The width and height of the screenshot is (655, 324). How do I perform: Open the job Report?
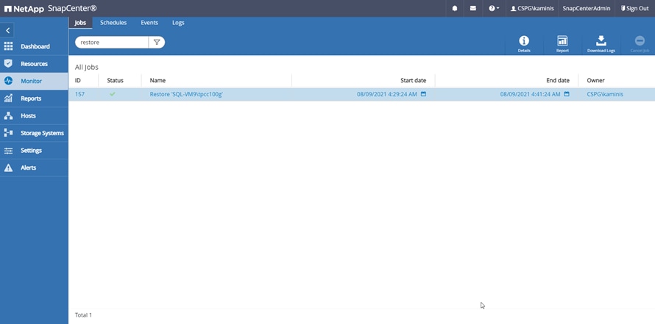pyautogui.click(x=562, y=44)
